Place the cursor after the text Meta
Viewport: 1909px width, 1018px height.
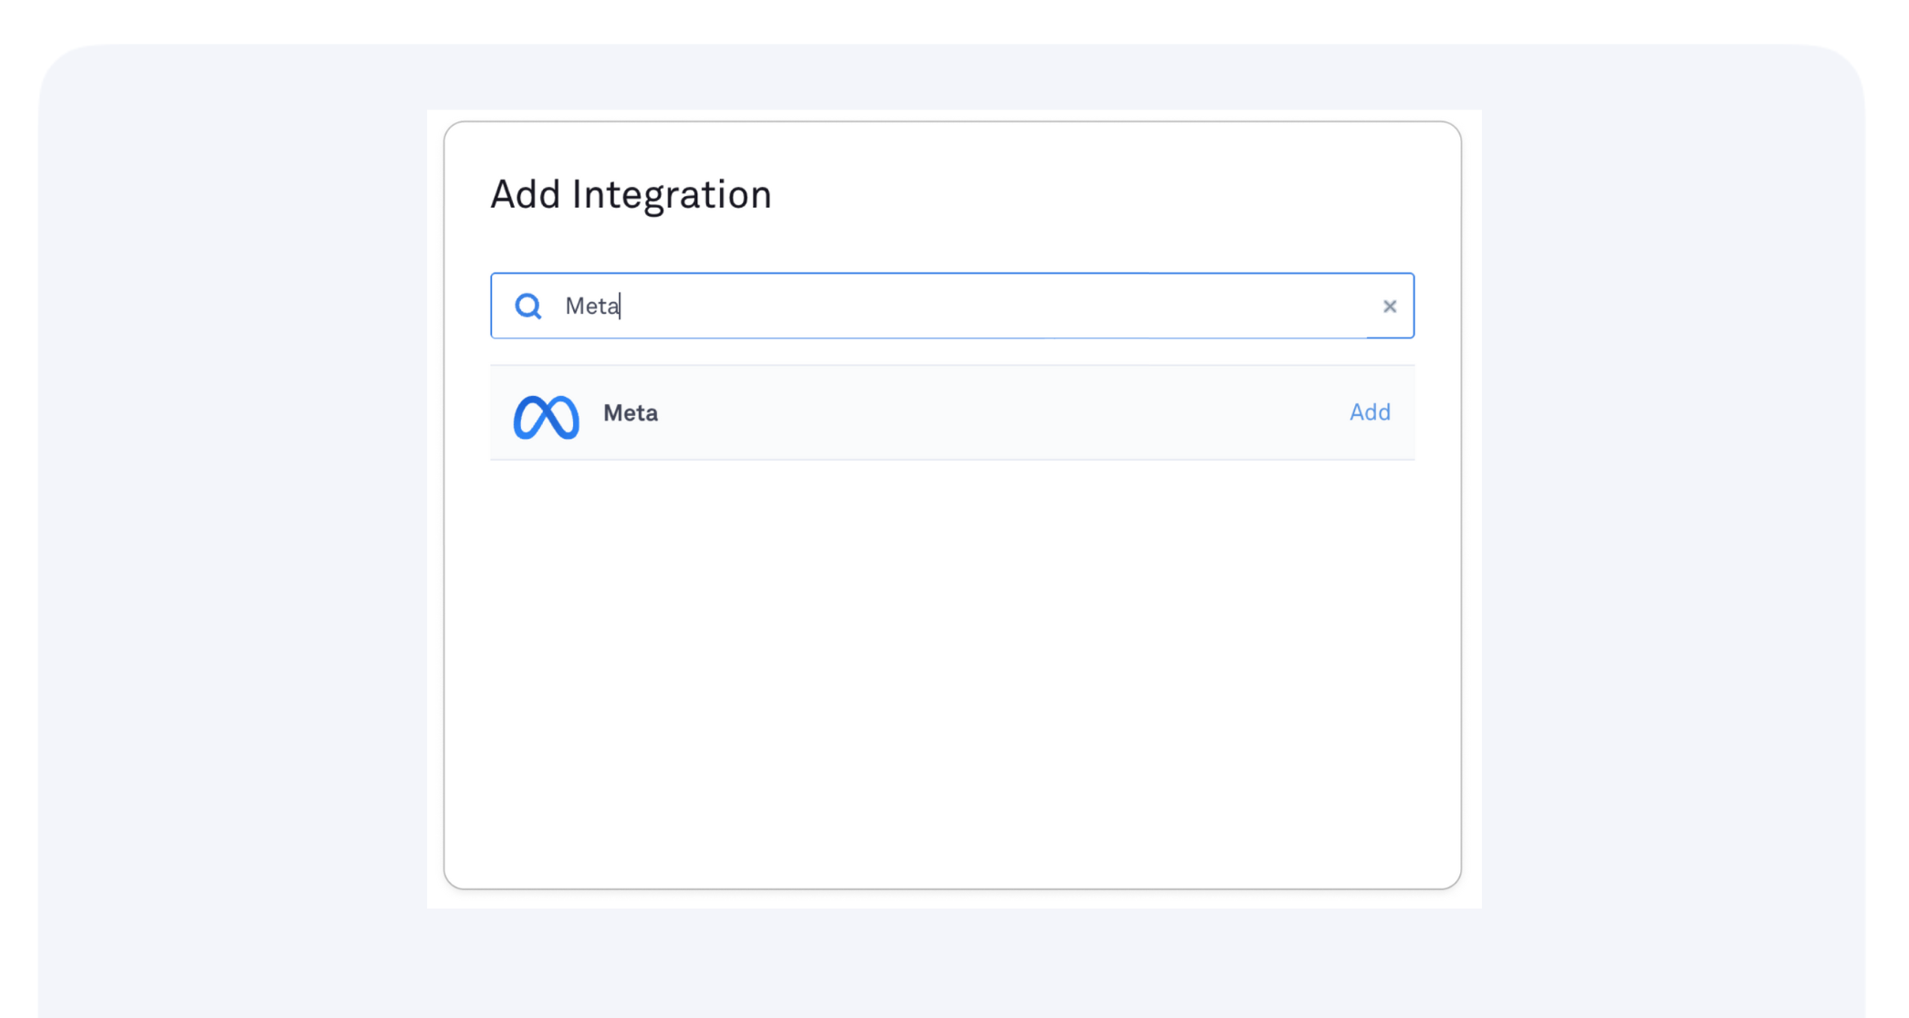621,306
